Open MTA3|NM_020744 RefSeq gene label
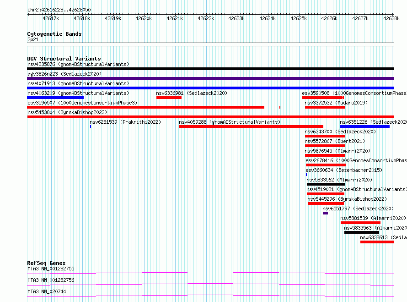The image size is (407, 302). coord(47,291)
